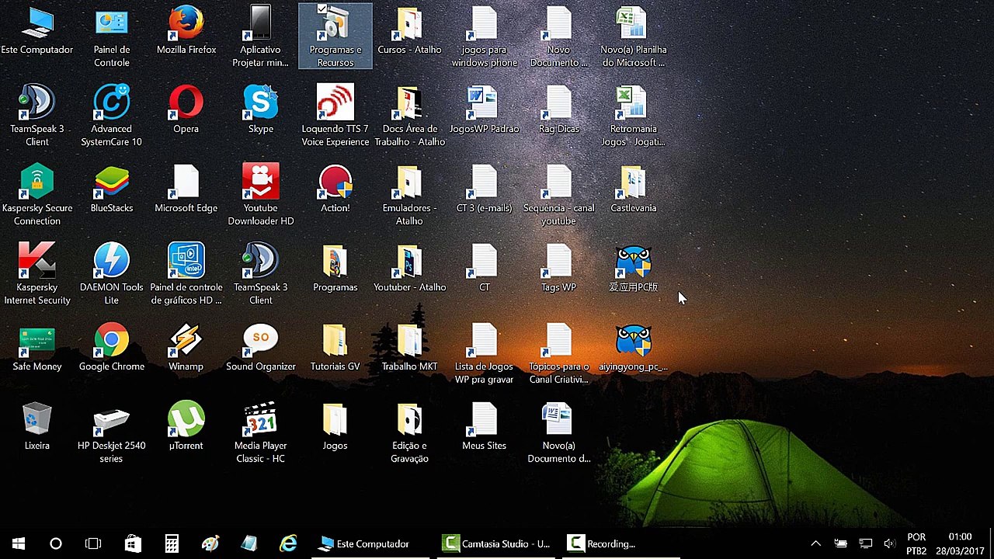Open Meus Sites file
The height and width of the screenshot is (559, 994).
[x=484, y=427]
